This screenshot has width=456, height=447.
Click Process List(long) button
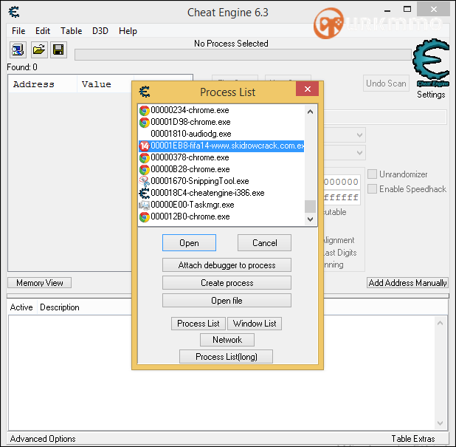coord(227,357)
